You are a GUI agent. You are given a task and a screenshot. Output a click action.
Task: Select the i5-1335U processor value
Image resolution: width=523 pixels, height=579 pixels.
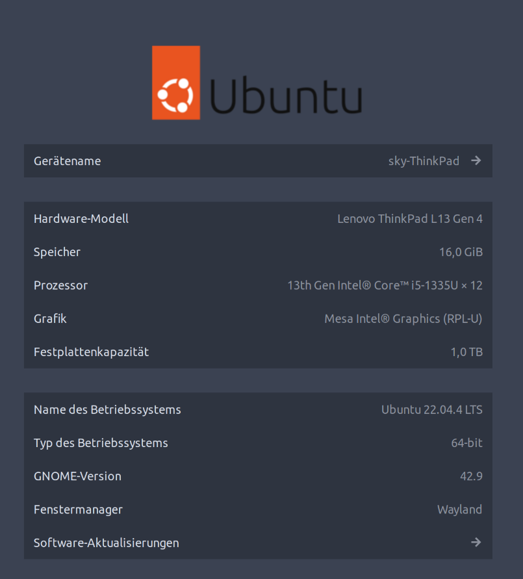(385, 285)
